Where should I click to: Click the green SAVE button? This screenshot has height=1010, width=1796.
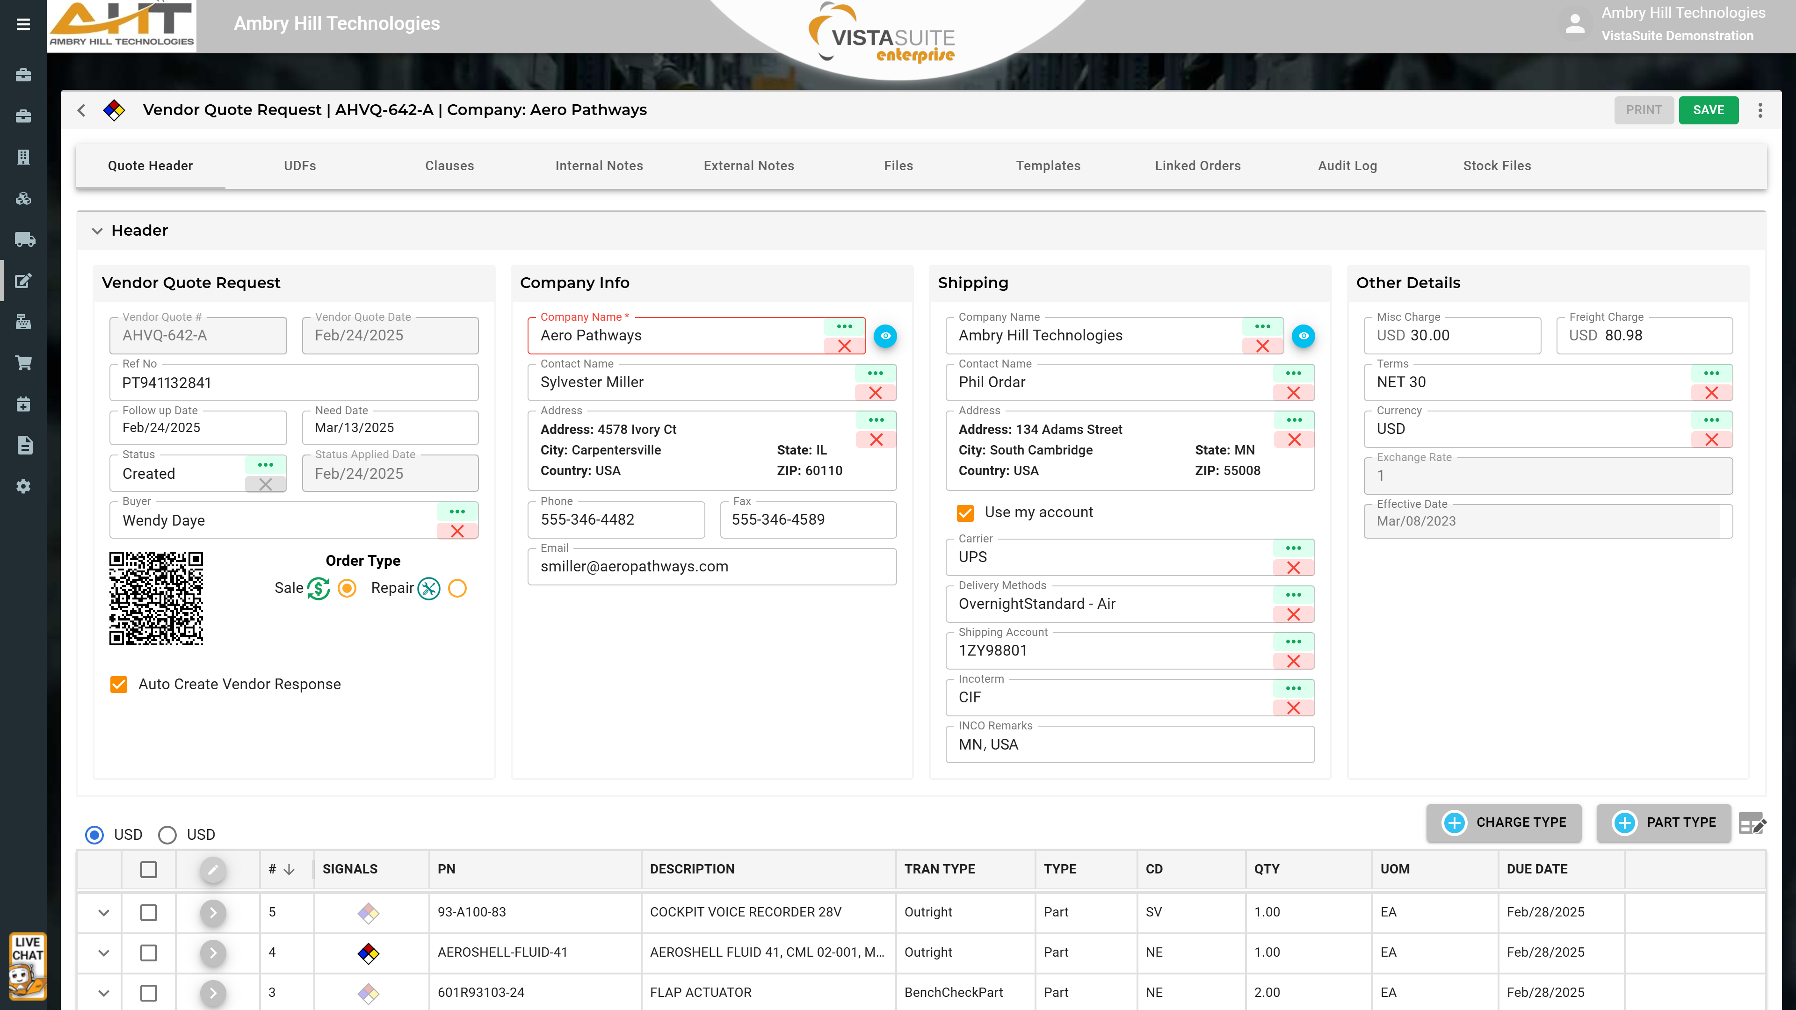pos(1708,110)
